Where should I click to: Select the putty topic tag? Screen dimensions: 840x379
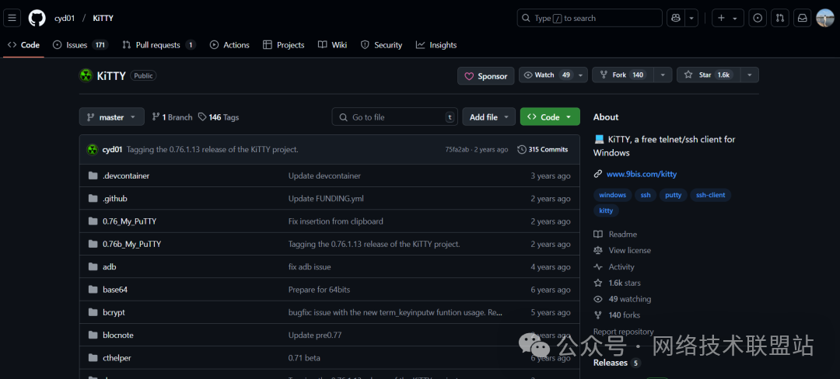pos(673,195)
